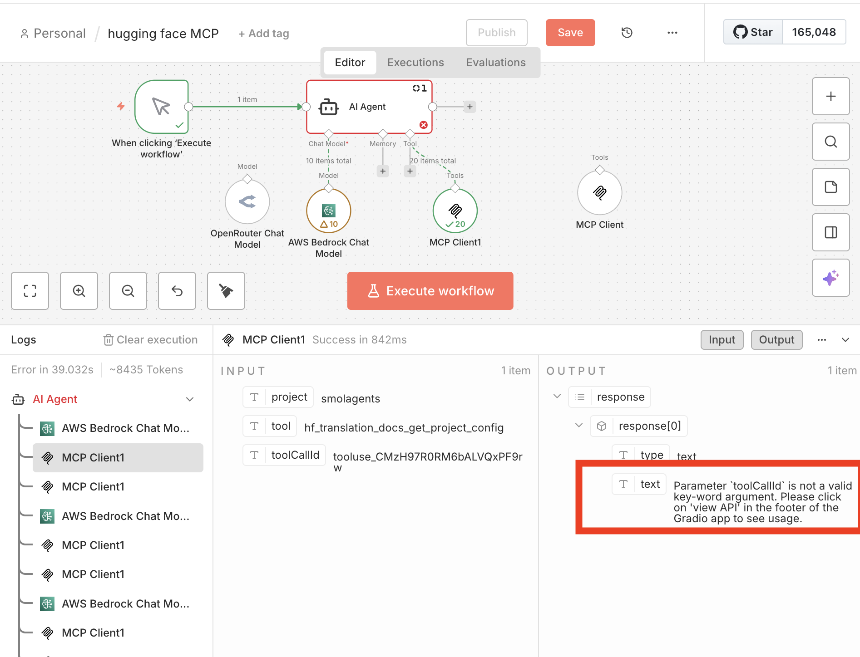
Task: Zoom out of the workflow canvas
Action: [128, 291]
